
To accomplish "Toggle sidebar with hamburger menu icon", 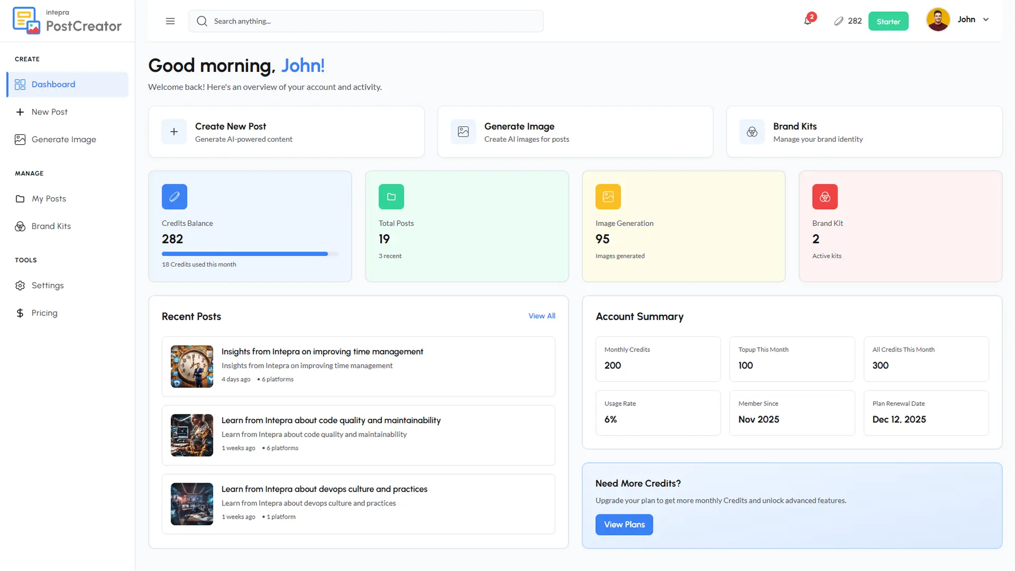I will pos(170,21).
